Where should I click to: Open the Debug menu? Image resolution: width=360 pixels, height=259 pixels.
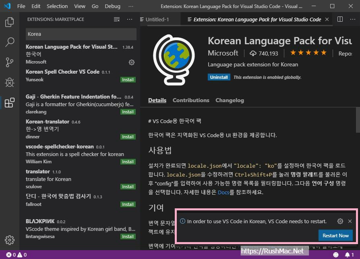click(112, 6)
